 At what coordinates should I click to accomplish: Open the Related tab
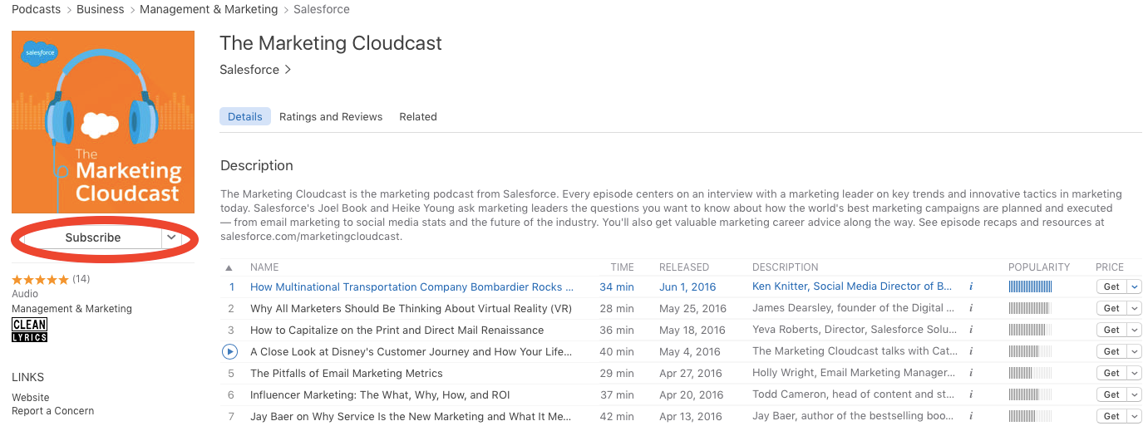point(418,116)
